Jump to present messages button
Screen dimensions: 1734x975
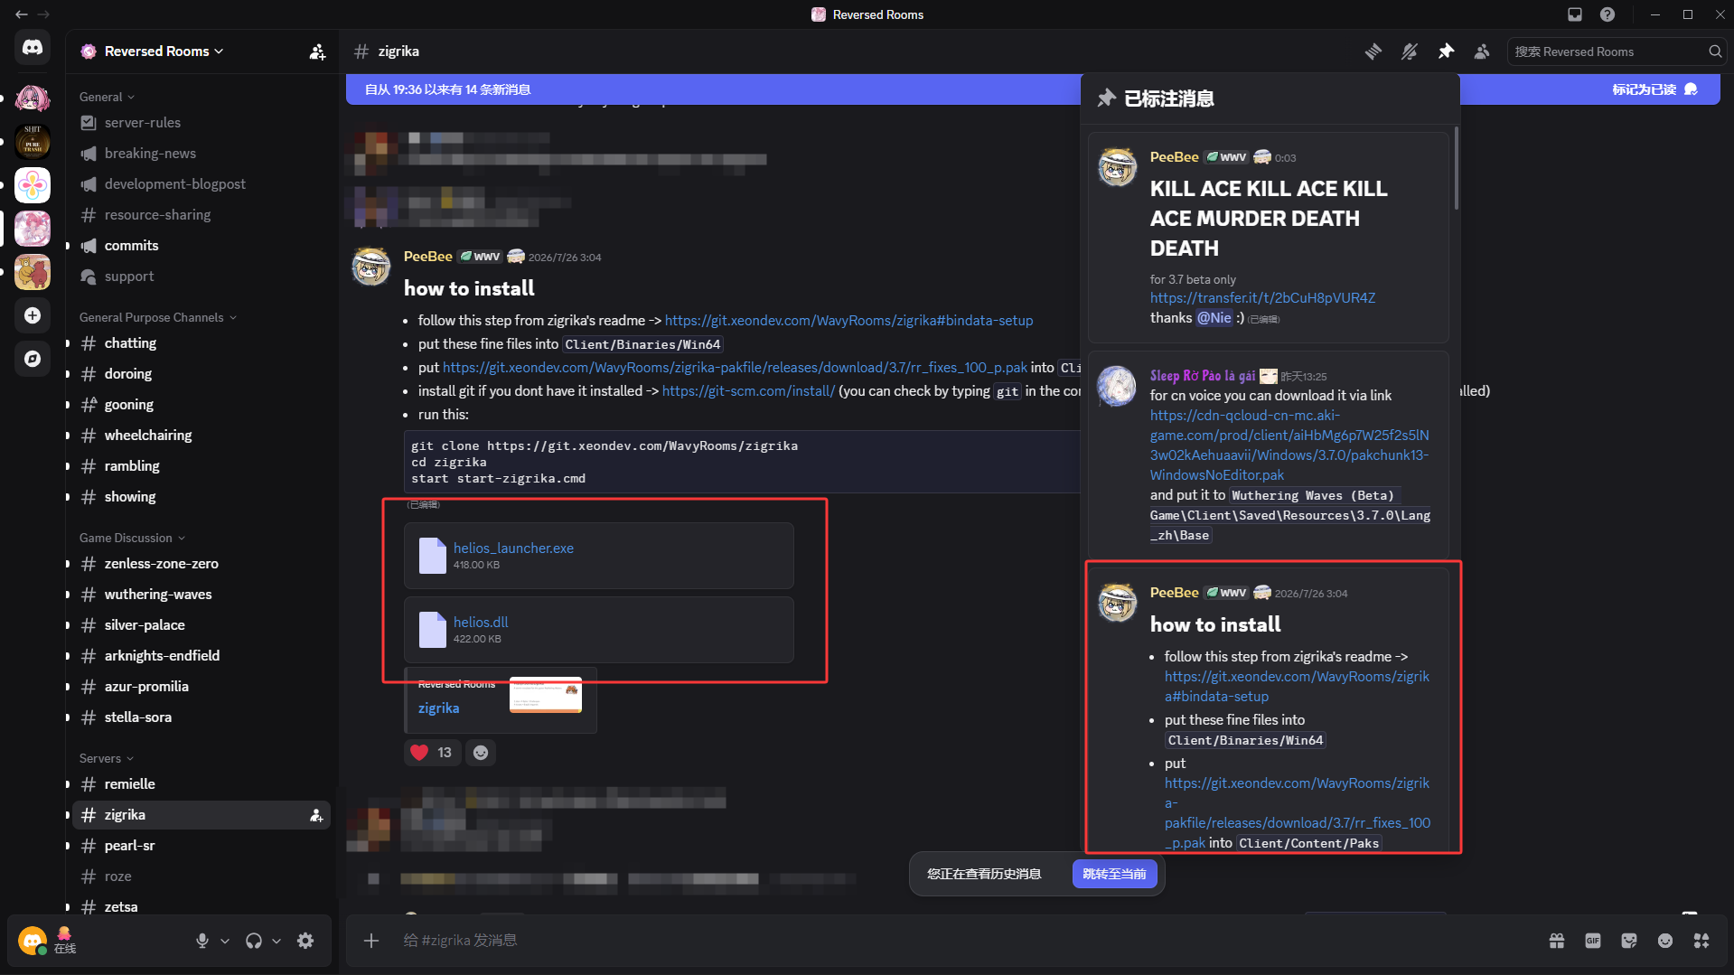tap(1114, 874)
